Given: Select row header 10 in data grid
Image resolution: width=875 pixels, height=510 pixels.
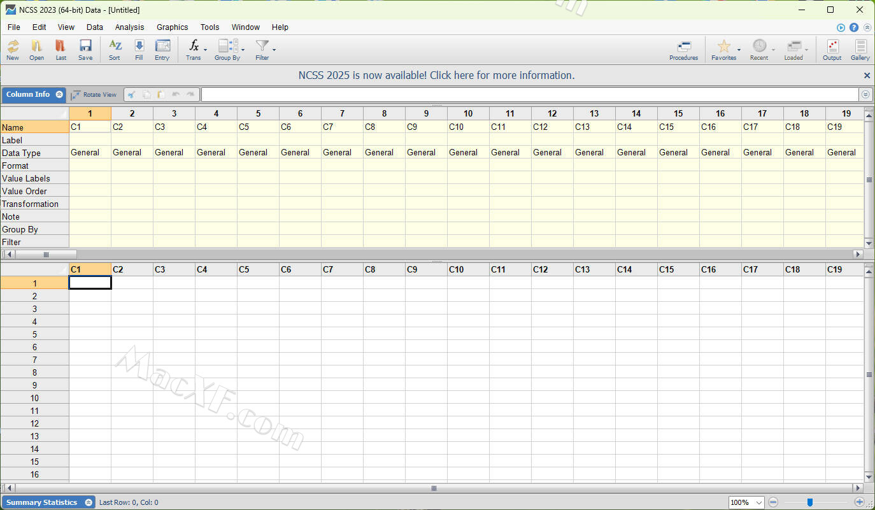Looking at the screenshot, I should point(34,398).
